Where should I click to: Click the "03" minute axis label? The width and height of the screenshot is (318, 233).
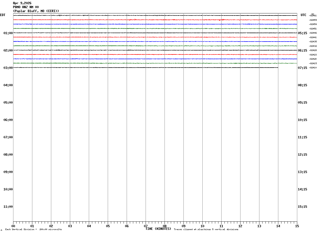tap(70, 226)
